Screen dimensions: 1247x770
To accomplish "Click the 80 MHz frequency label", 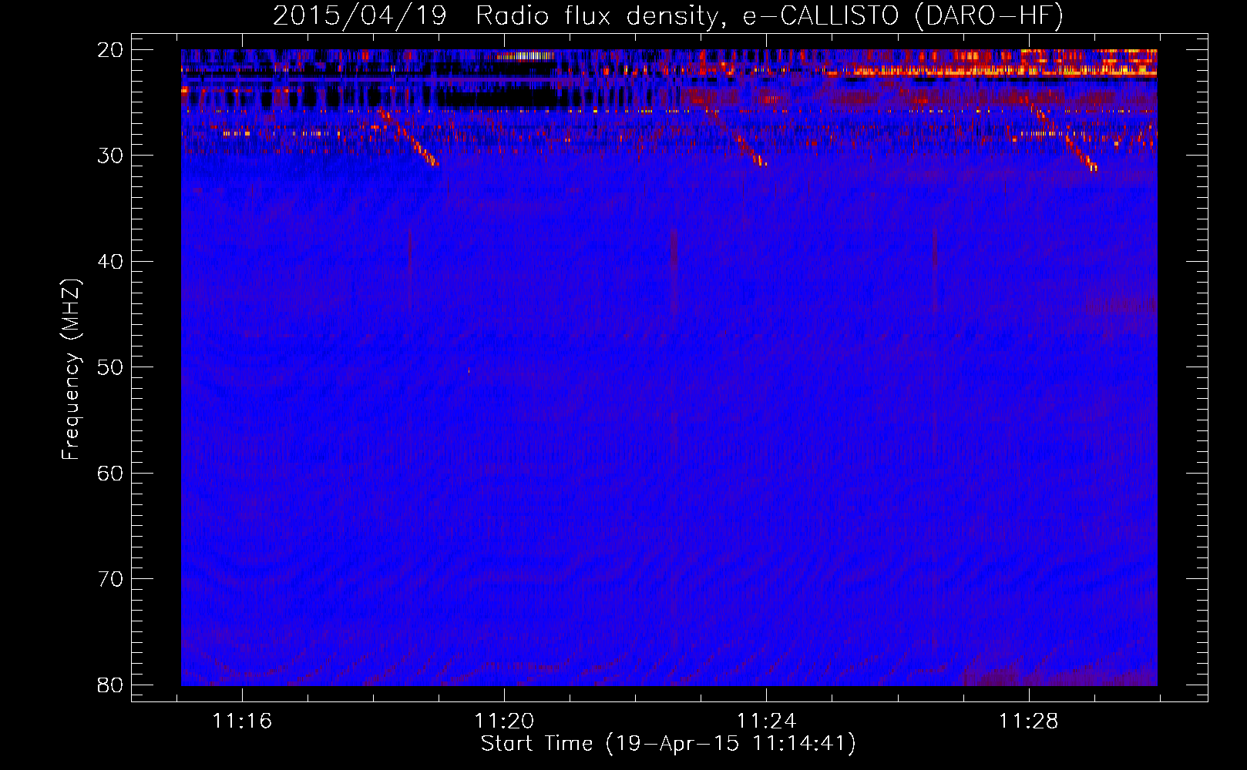I will pos(110,685).
